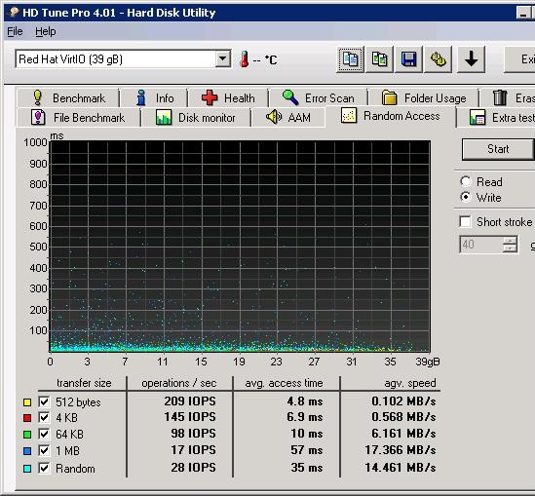Click the 14.461 MB/s speed value
Screen dimensions: 535x496
[400, 467]
